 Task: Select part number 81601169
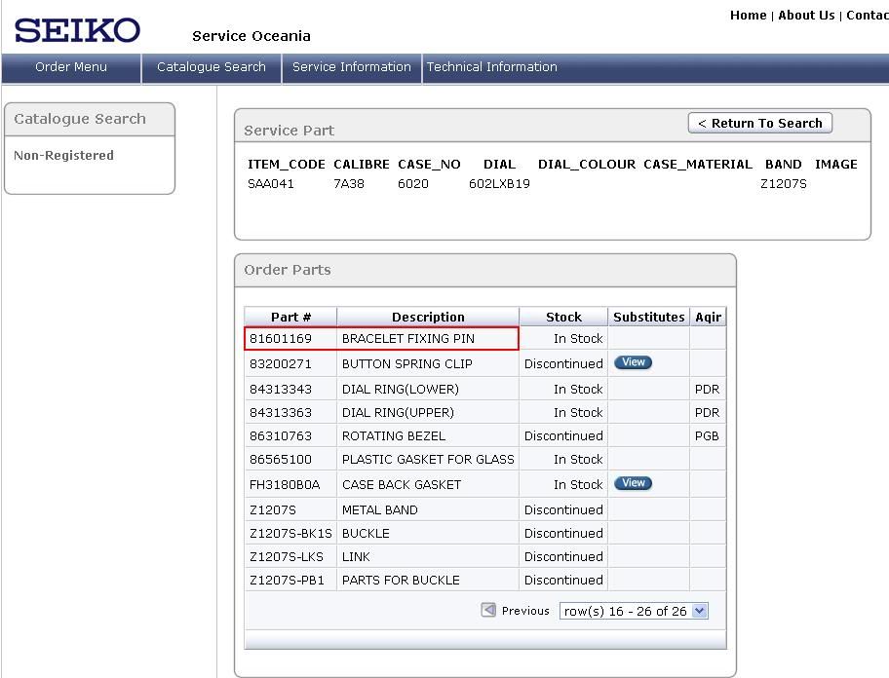point(281,339)
